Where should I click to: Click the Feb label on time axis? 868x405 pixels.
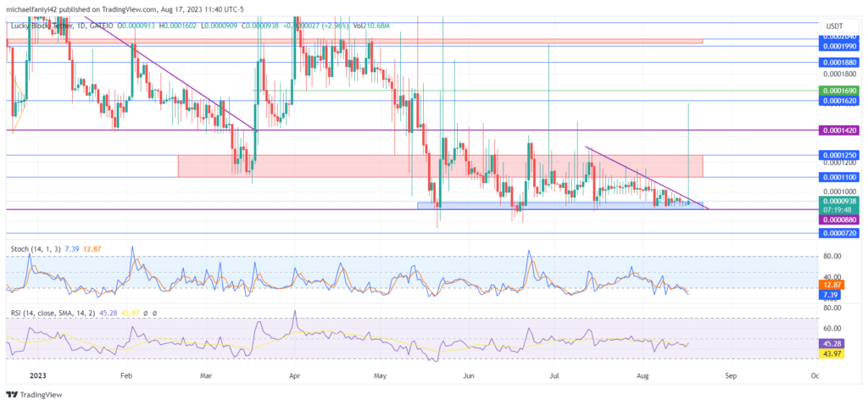point(125,375)
